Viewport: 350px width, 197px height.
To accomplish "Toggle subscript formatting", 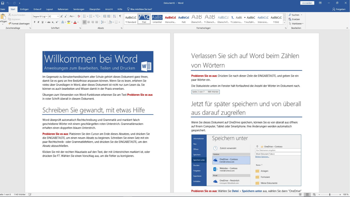I will [52, 22].
